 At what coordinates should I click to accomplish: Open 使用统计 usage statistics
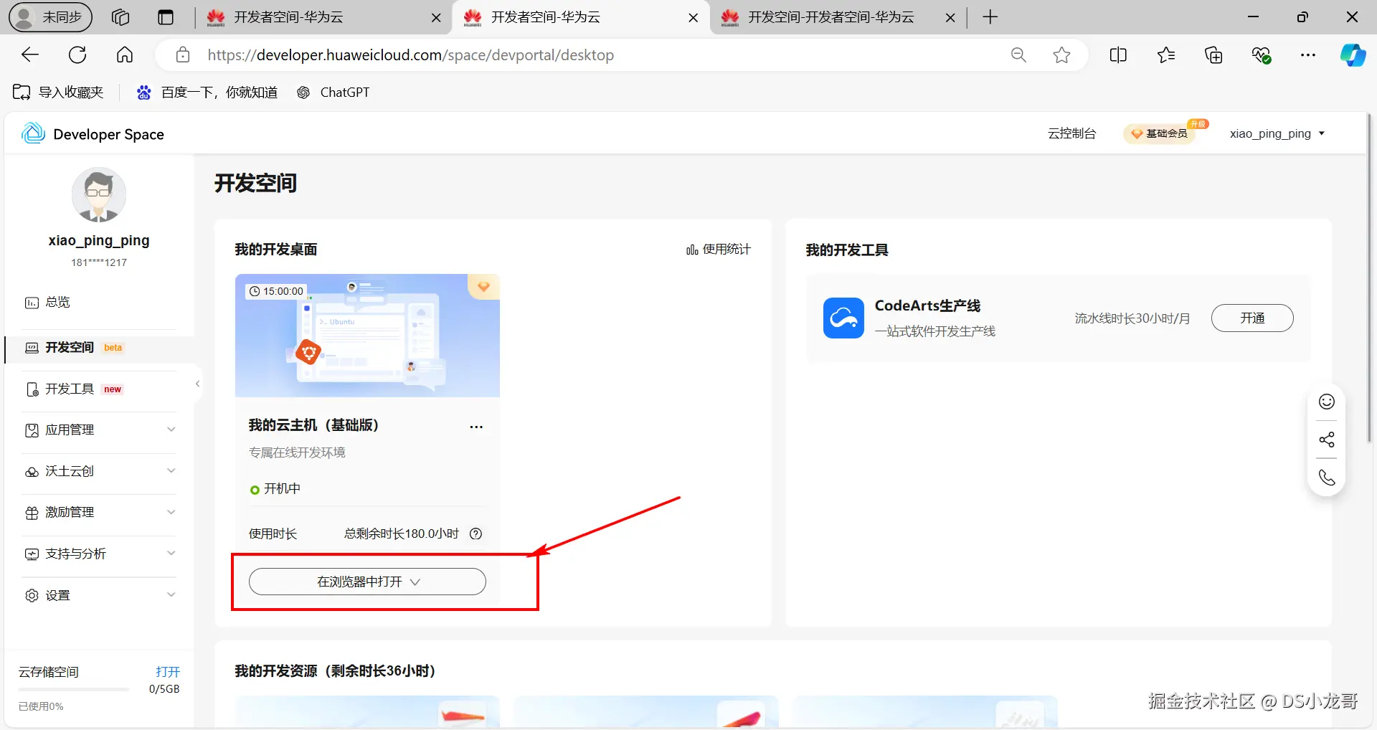pyautogui.click(x=718, y=249)
